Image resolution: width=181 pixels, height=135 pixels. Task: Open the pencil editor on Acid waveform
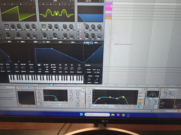[72, 8]
